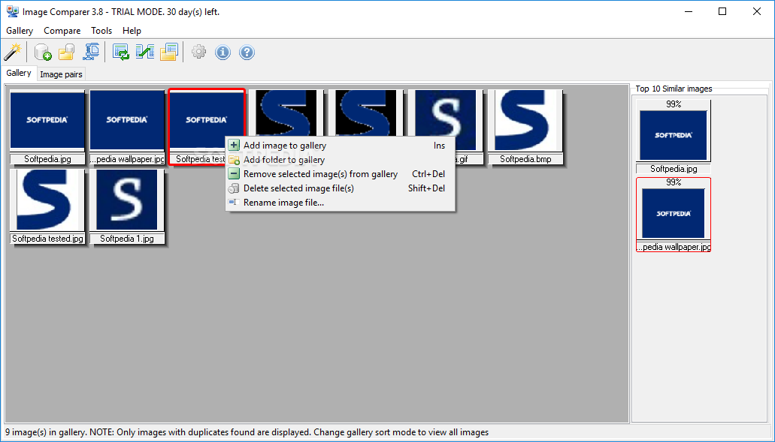
Task: Click compare list with green arrows icon
Action: (121, 52)
